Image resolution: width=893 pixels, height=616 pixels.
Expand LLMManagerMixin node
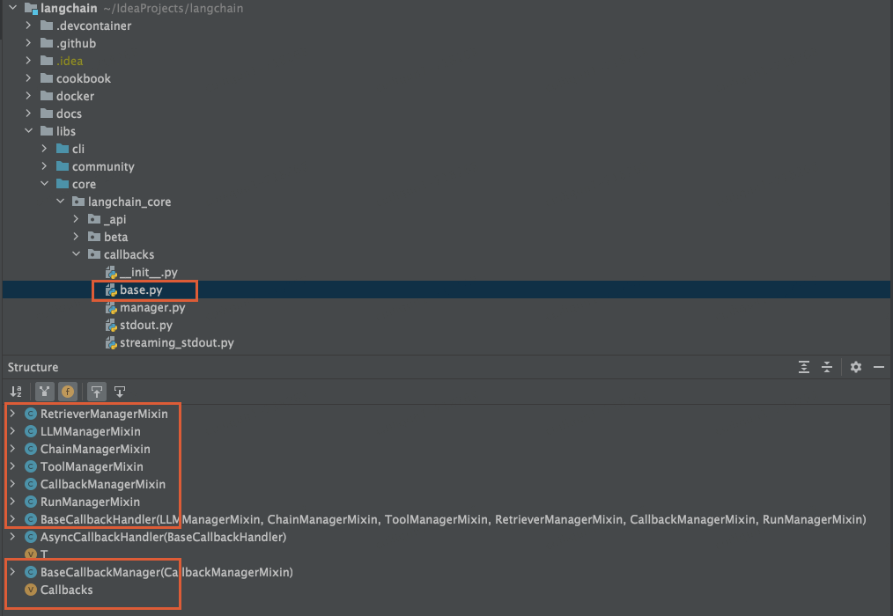(12, 431)
